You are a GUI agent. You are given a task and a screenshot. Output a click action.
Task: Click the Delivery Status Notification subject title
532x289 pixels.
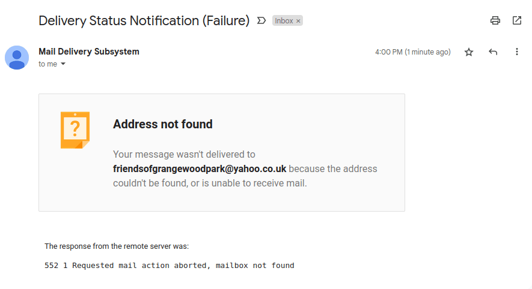coord(144,20)
